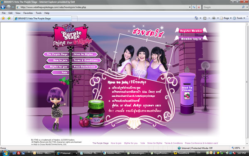
Task: Click the Register Member button
Action: (191, 31)
